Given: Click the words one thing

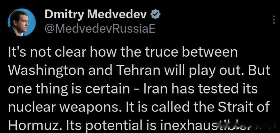Looking at the screenshot, I should [x=38, y=89].
